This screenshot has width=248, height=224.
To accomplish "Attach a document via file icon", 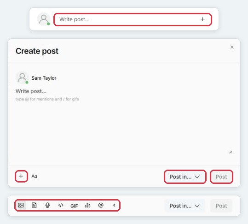I will (x=34, y=205).
